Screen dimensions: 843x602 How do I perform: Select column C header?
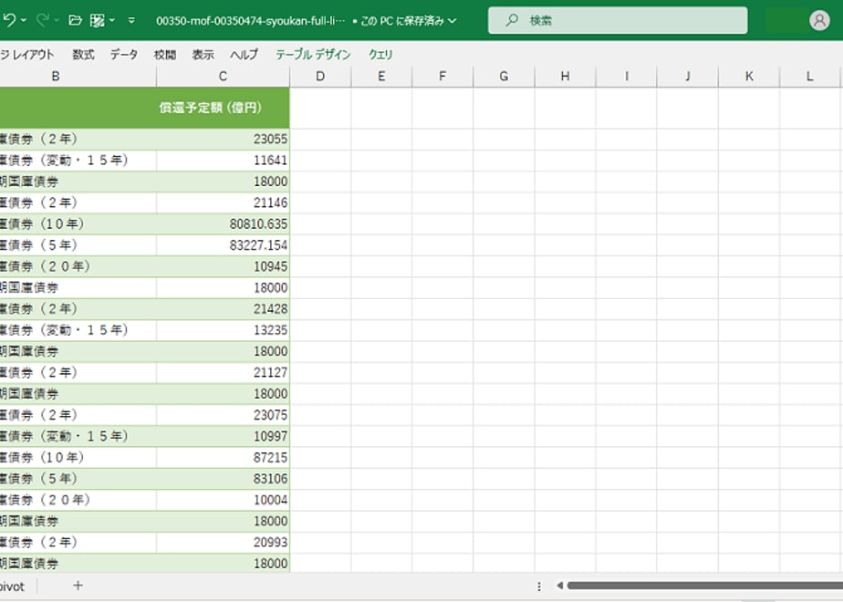click(x=224, y=77)
